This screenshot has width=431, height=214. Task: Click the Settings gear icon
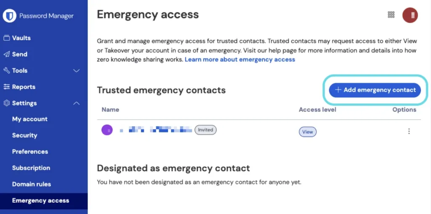(7, 103)
